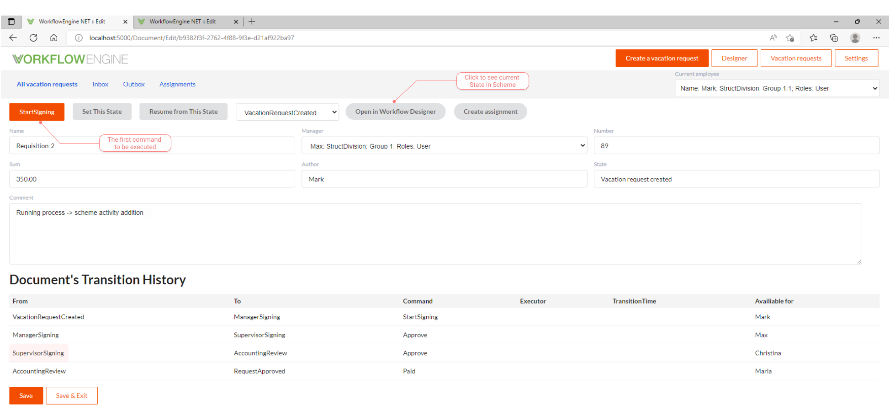
Task: Open read aloud icon in address bar
Action: click(x=773, y=38)
